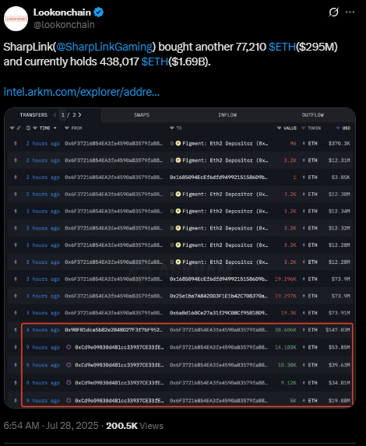
Task: Click the purple entity icon in the $53.85M row
Action: [x=69, y=347]
